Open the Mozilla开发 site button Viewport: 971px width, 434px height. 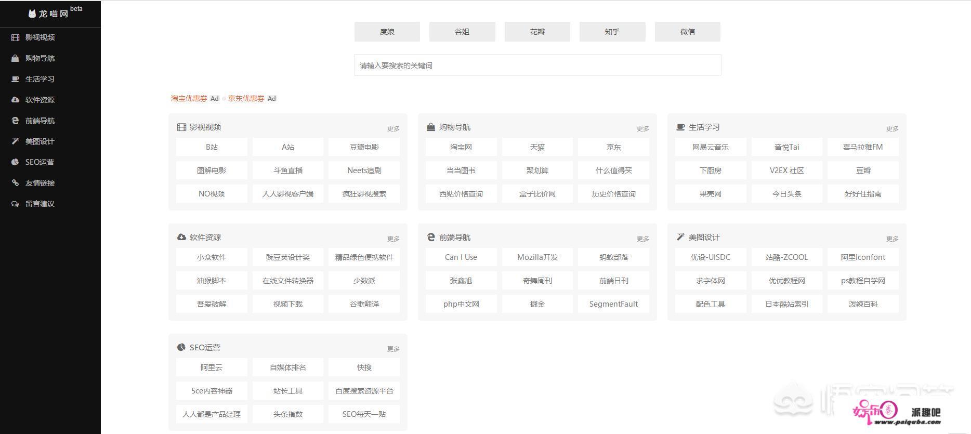(x=537, y=257)
